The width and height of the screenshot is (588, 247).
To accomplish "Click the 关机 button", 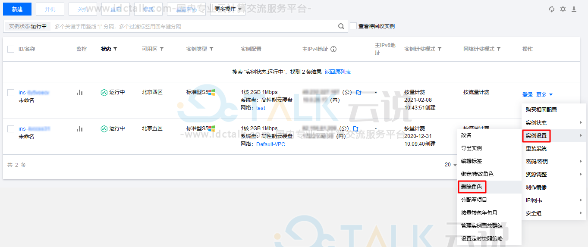I will click(x=83, y=9).
